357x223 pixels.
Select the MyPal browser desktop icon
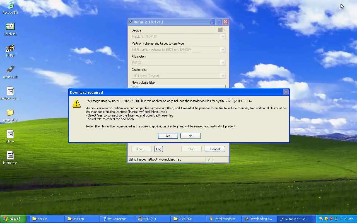click(x=10, y=50)
